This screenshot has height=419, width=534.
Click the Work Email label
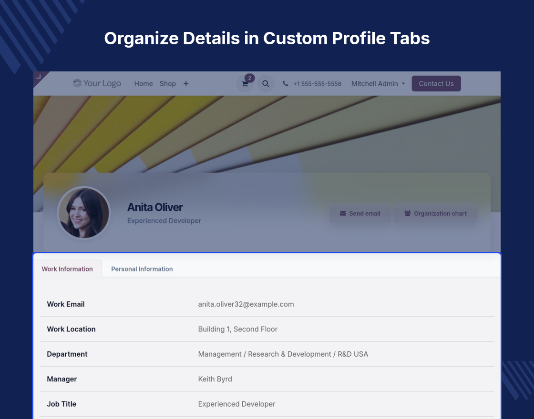click(66, 304)
